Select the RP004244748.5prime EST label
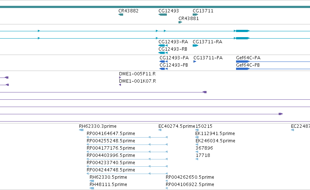Viewport: 310px width, 190px height. click(x=111, y=170)
